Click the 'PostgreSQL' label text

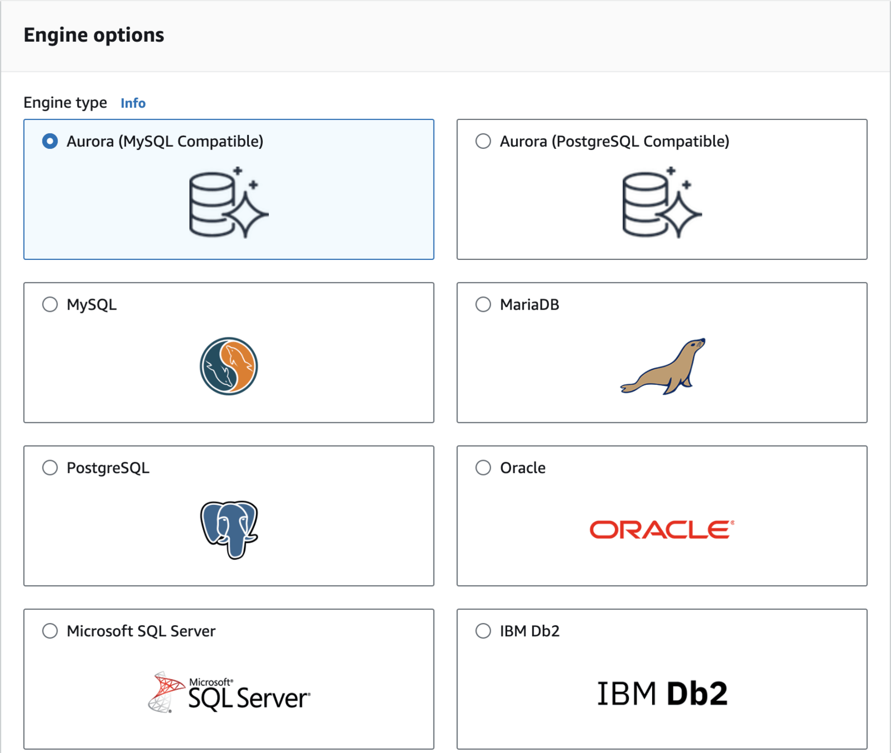(108, 468)
